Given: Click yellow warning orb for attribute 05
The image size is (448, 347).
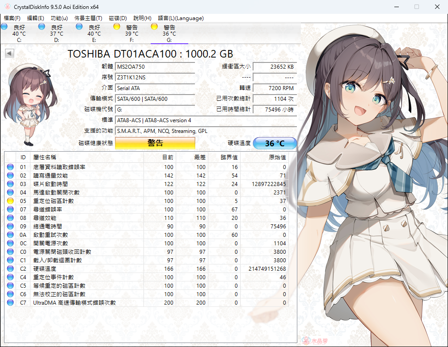Looking at the screenshot, I should tap(10, 201).
